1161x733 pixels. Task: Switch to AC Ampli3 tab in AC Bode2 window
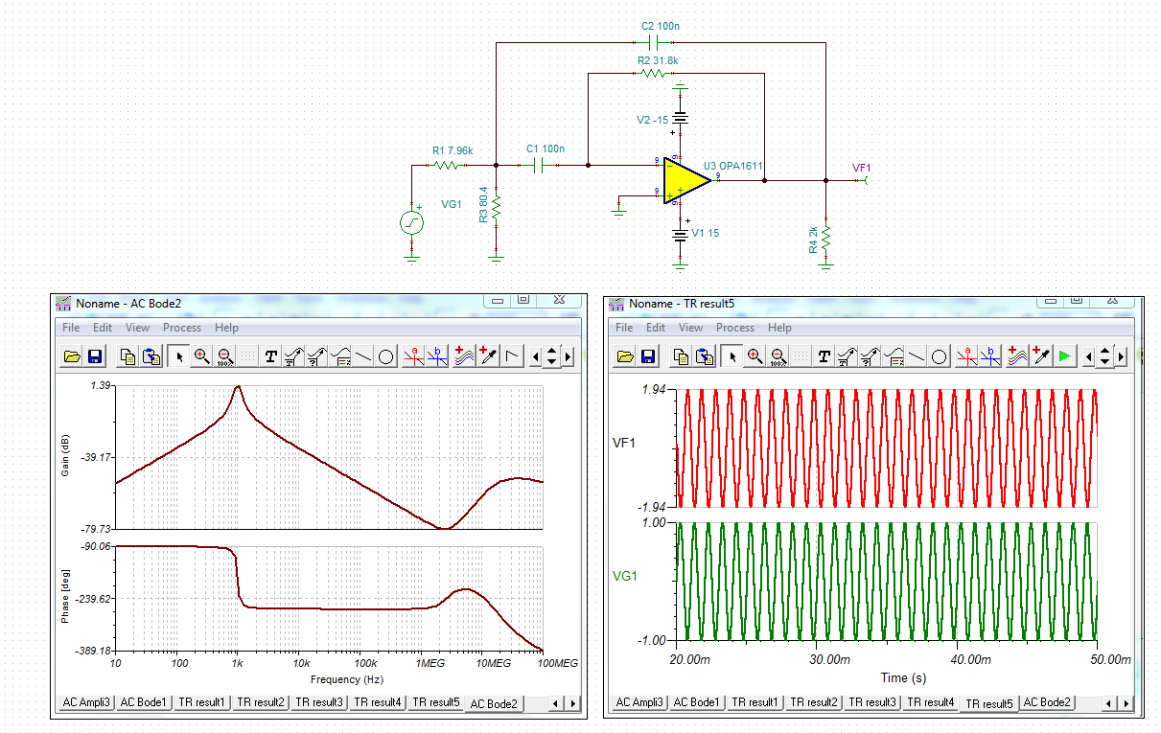[86, 702]
